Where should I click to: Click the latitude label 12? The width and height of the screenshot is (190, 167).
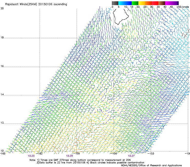tap(2, 123)
